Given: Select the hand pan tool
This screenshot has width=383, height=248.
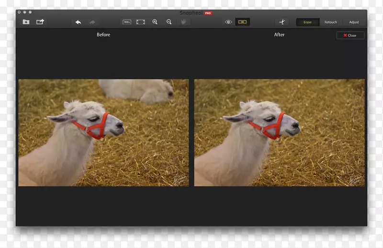Looking at the screenshot, I should [x=183, y=22].
